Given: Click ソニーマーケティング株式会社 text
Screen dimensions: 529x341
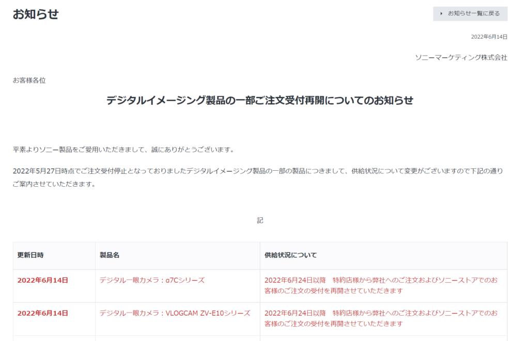Looking at the screenshot, I should (x=461, y=58).
